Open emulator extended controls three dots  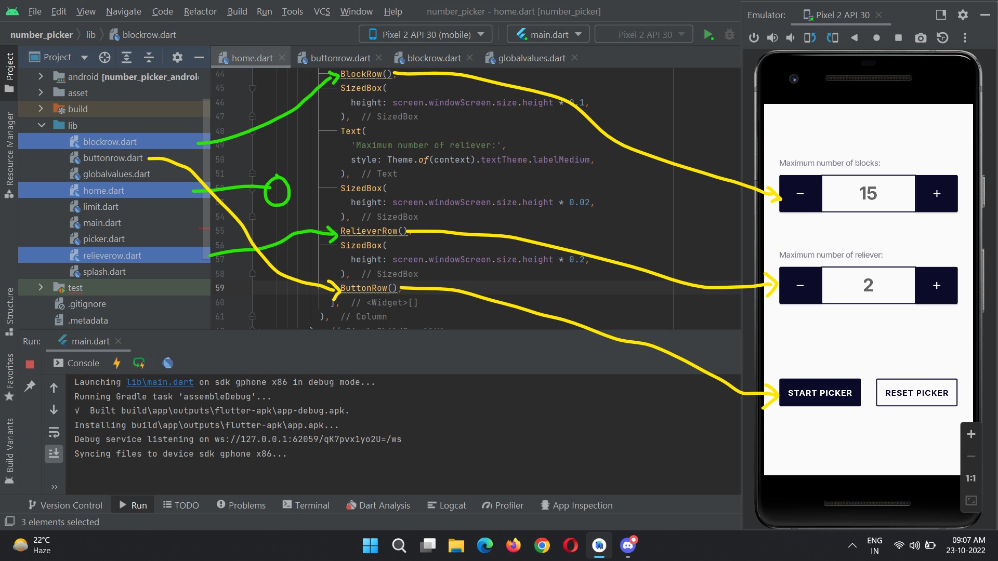pos(965,37)
